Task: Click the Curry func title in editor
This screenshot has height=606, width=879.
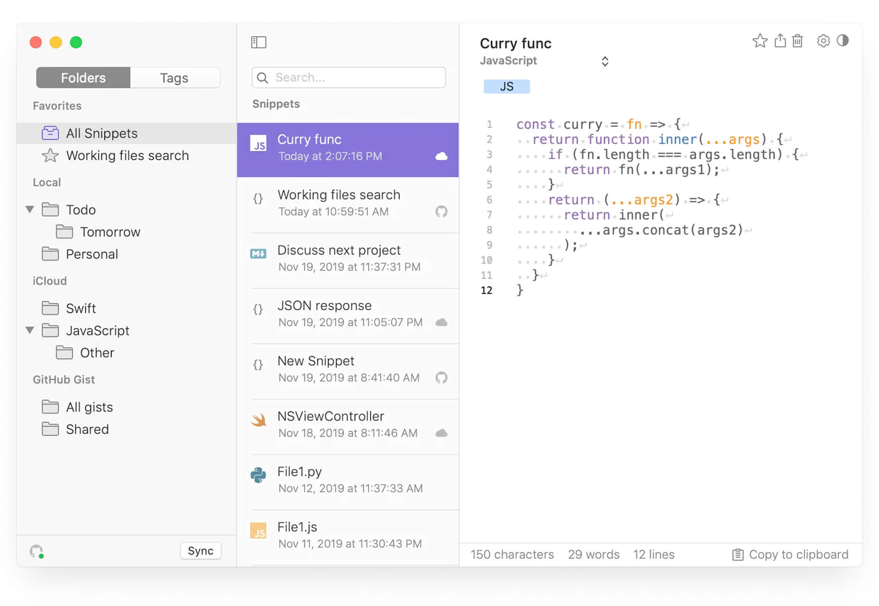Action: [515, 43]
